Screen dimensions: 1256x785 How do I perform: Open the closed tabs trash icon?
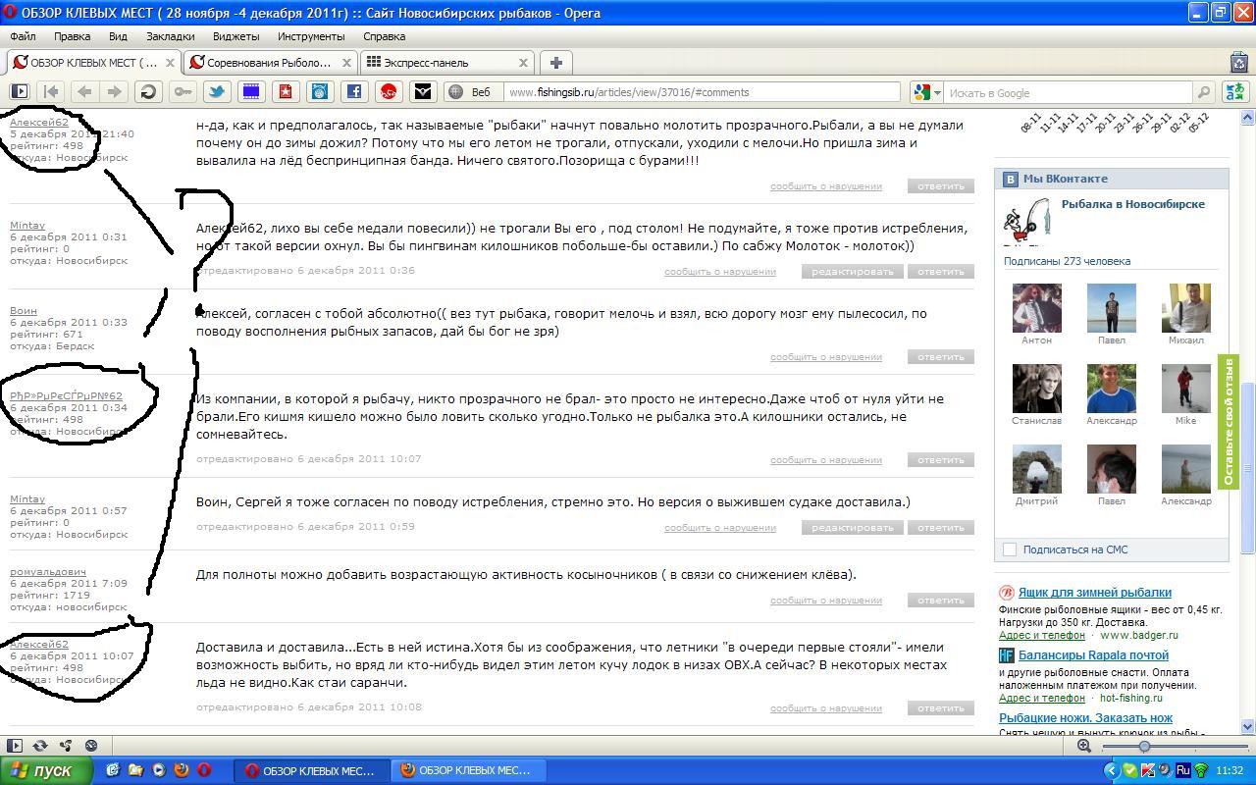(1238, 62)
